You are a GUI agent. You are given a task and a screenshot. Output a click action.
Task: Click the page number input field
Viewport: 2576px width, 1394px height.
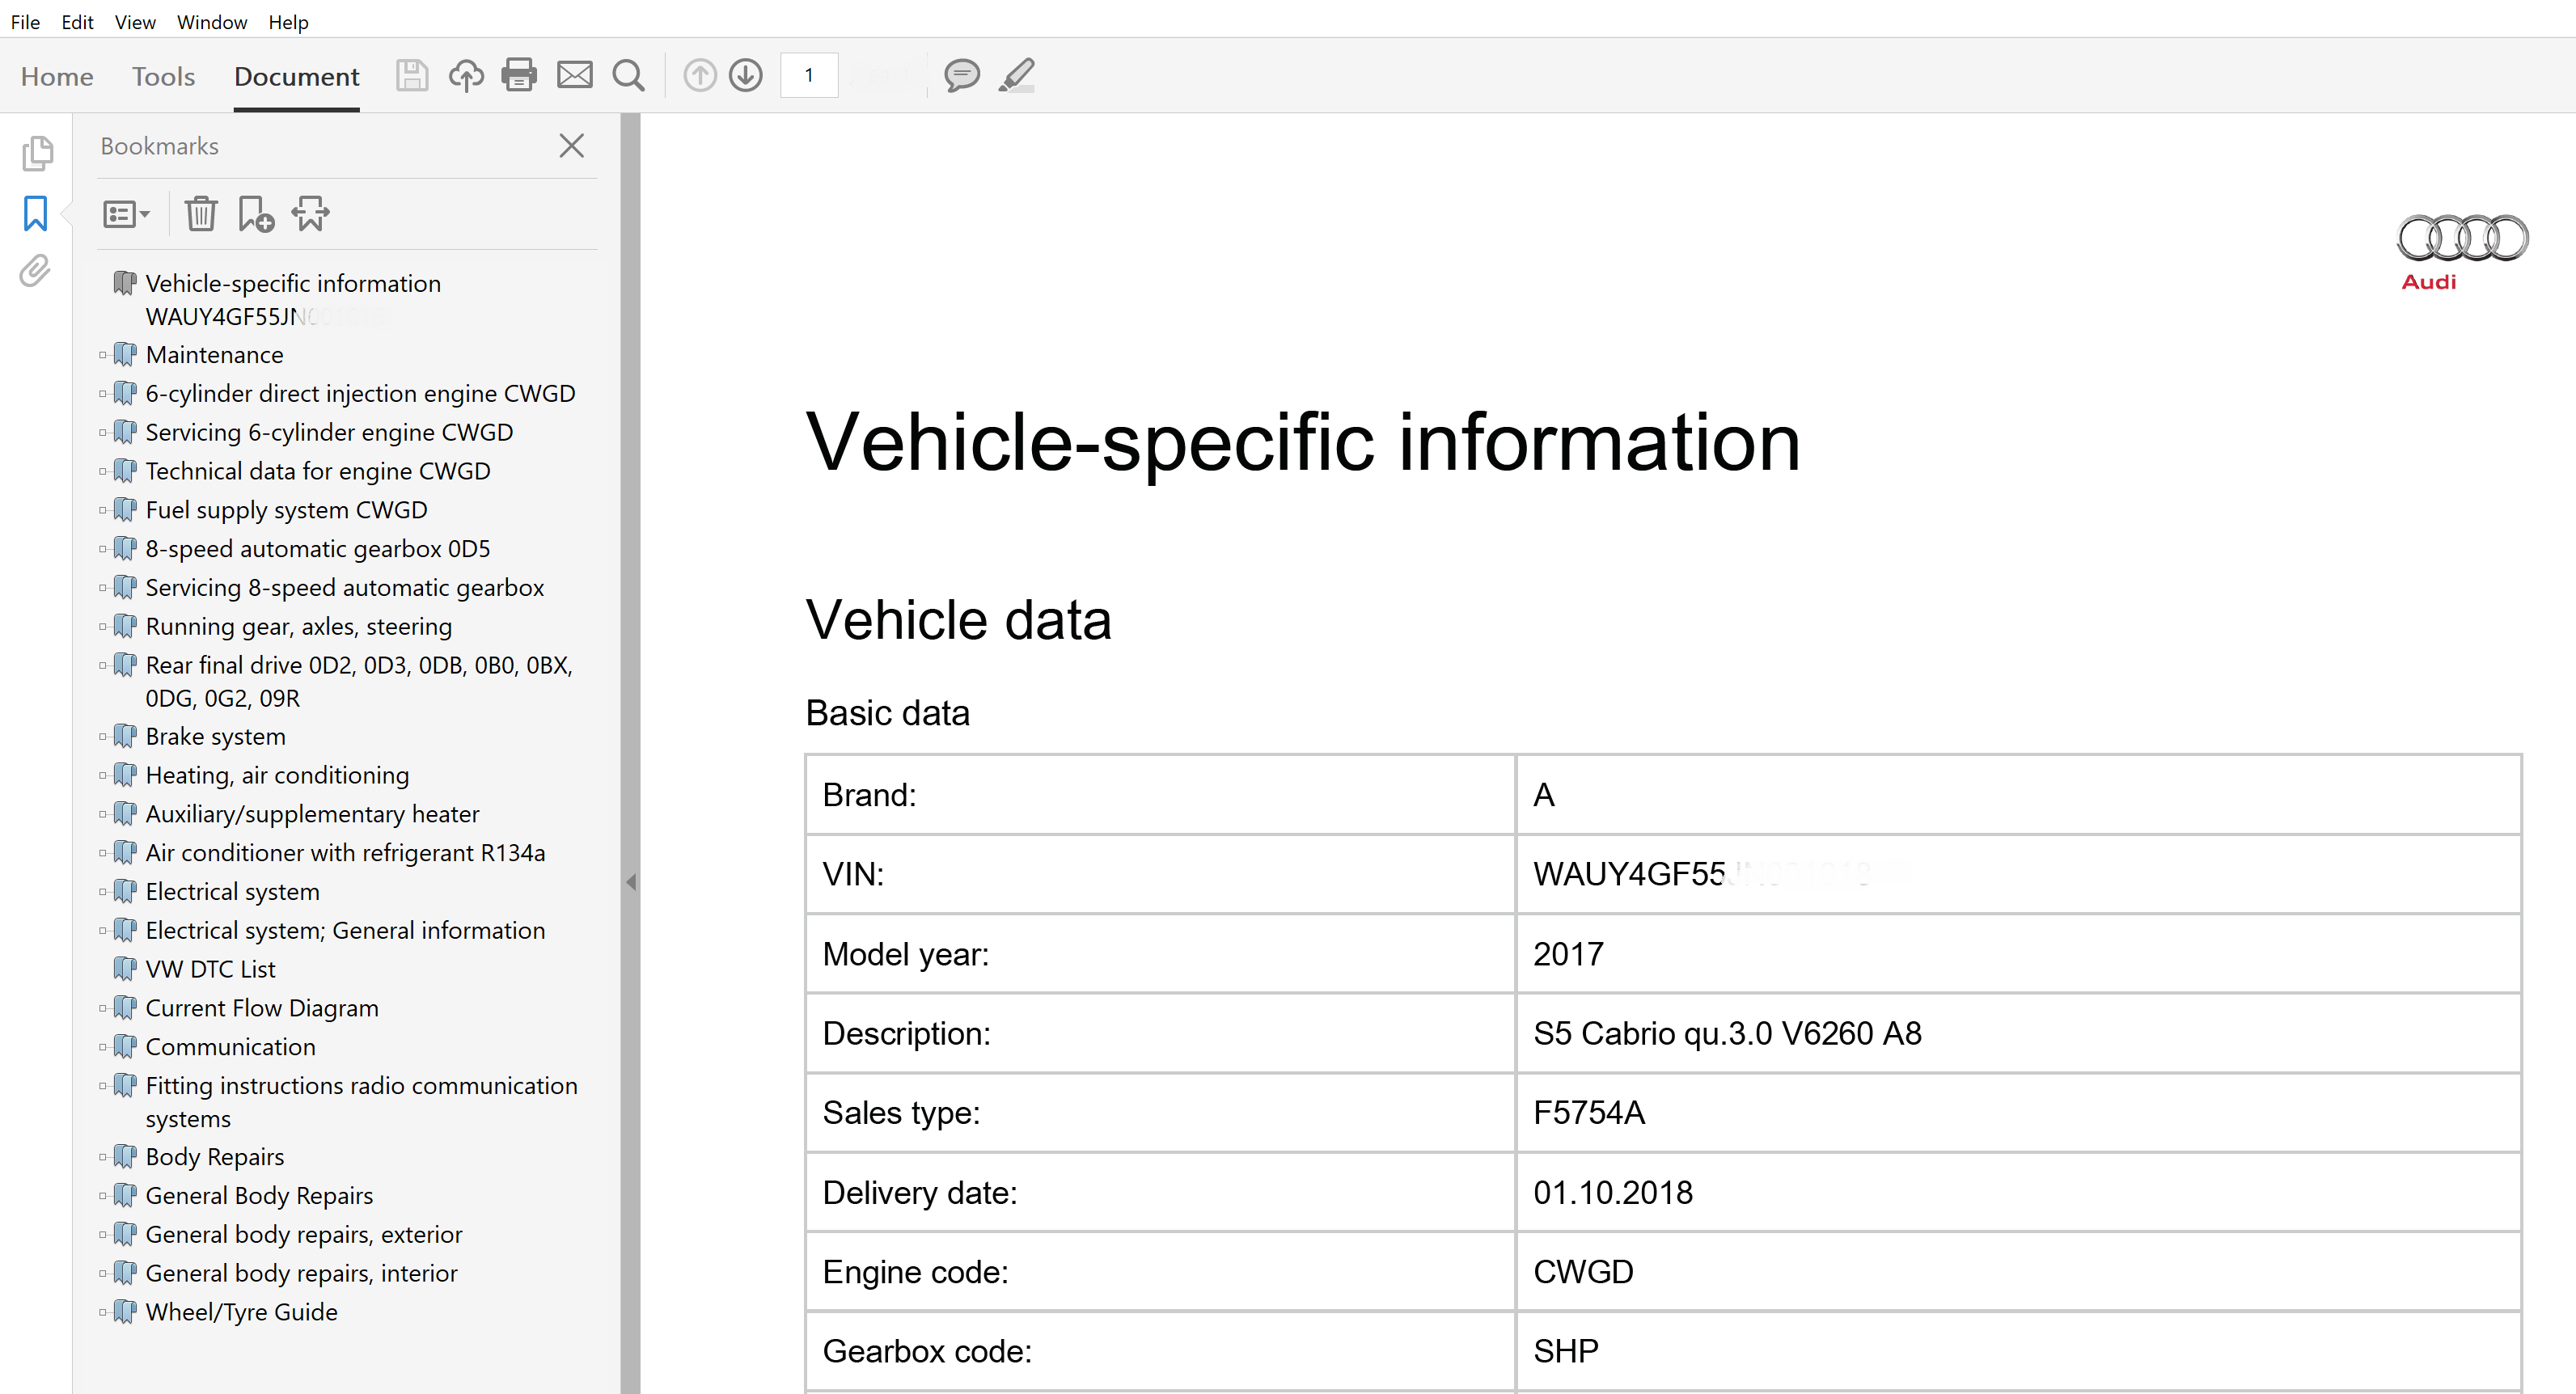[x=809, y=75]
